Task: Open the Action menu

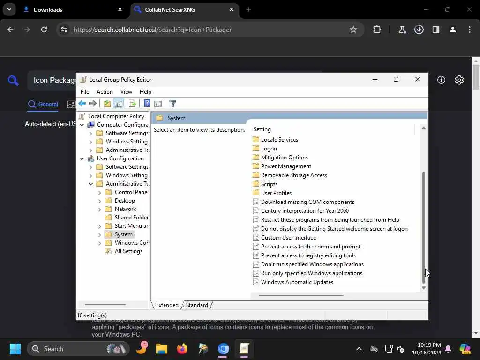Action: coord(105,92)
